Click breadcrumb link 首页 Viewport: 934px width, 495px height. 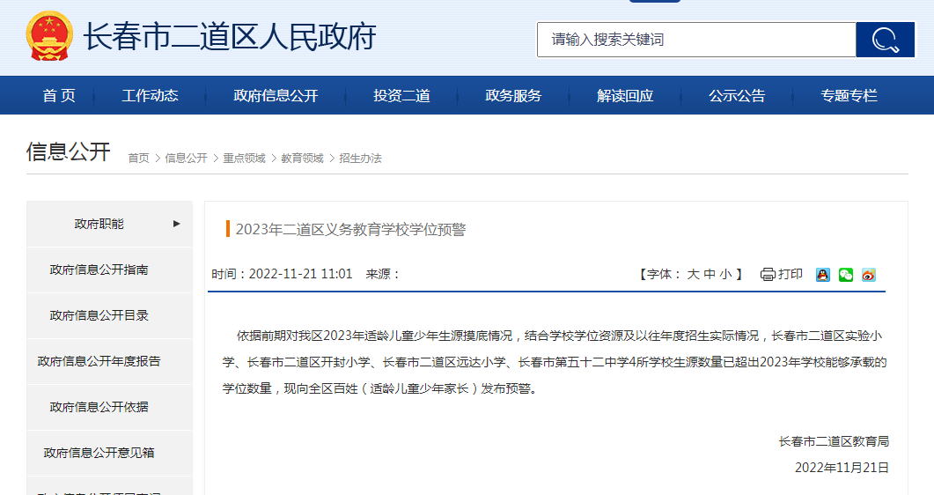139,158
